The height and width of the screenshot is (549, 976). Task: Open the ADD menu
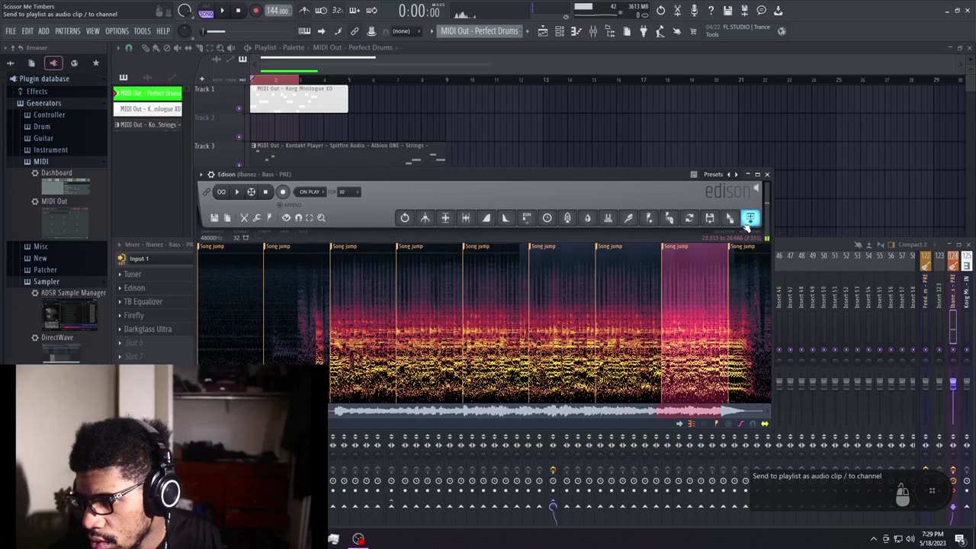(43, 31)
